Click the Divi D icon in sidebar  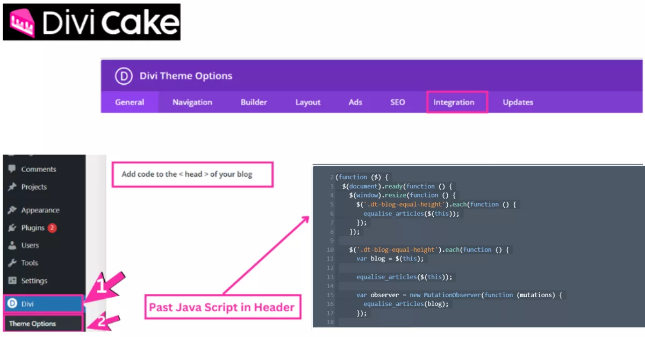click(12, 304)
